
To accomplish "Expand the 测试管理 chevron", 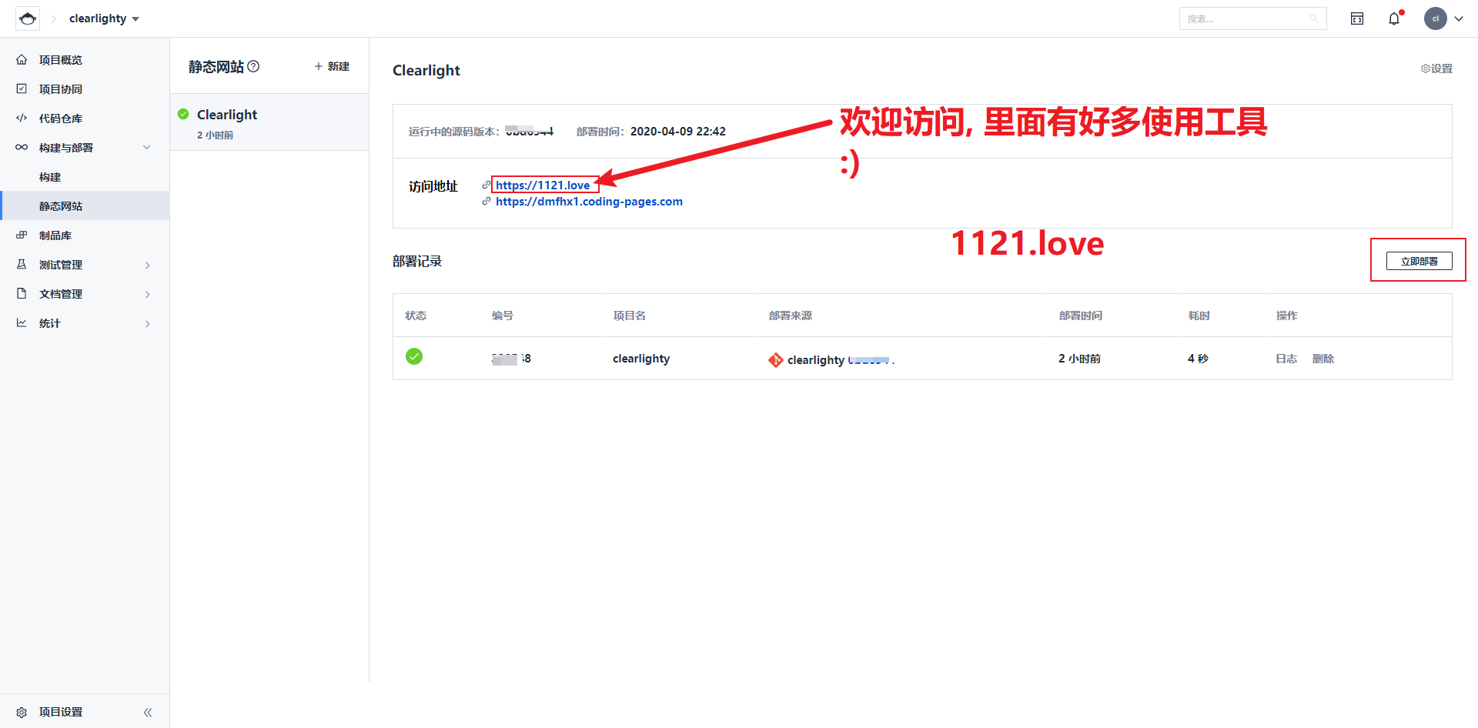I will 147,265.
